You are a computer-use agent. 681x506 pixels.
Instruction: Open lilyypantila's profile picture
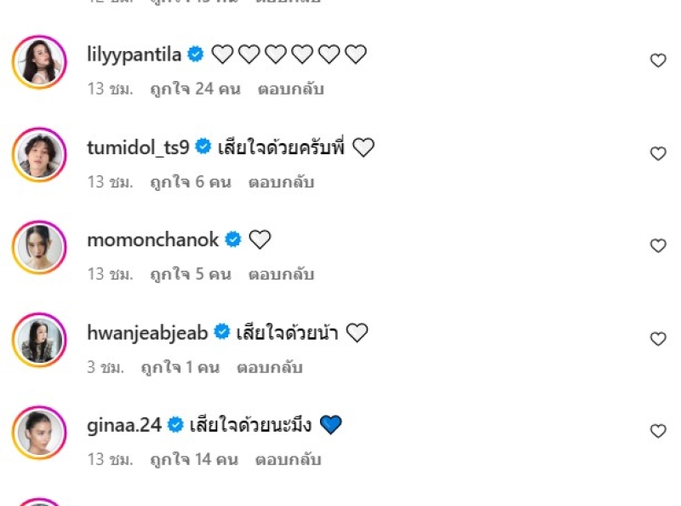click(x=39, y=62)
